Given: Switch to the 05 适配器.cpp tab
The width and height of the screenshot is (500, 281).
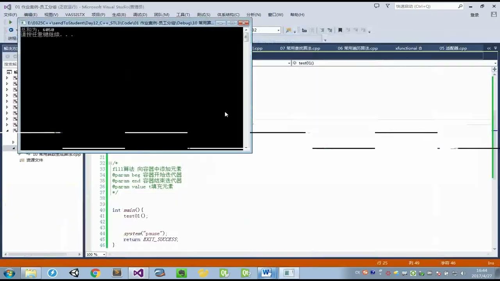Looking at the screenshot, I should [x=453, y=48].
